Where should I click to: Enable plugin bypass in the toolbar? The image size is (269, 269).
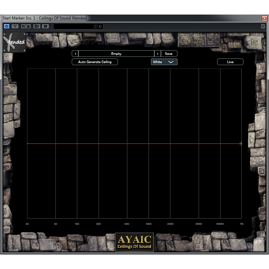[x=15, y=26]
